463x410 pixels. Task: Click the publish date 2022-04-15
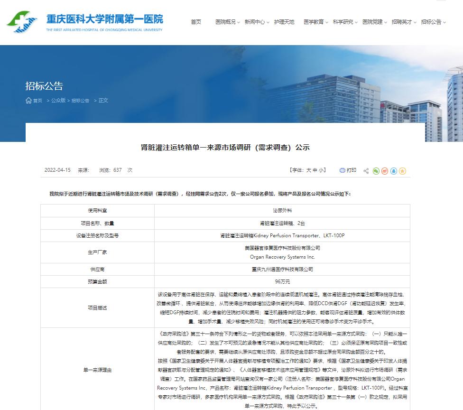point(57,170)
